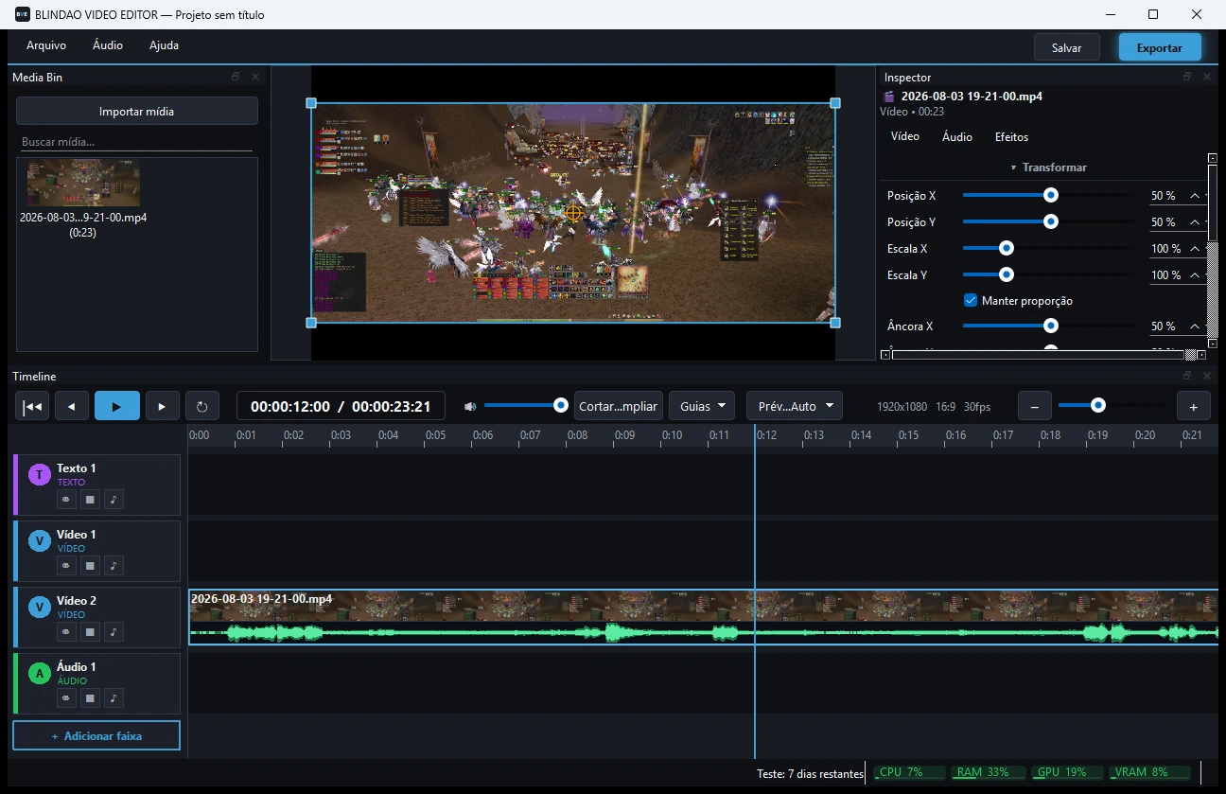The image size is (1226, 794).
Task: Click the Salvar button
Action: pyautogui.click(x=1067, y=47)
